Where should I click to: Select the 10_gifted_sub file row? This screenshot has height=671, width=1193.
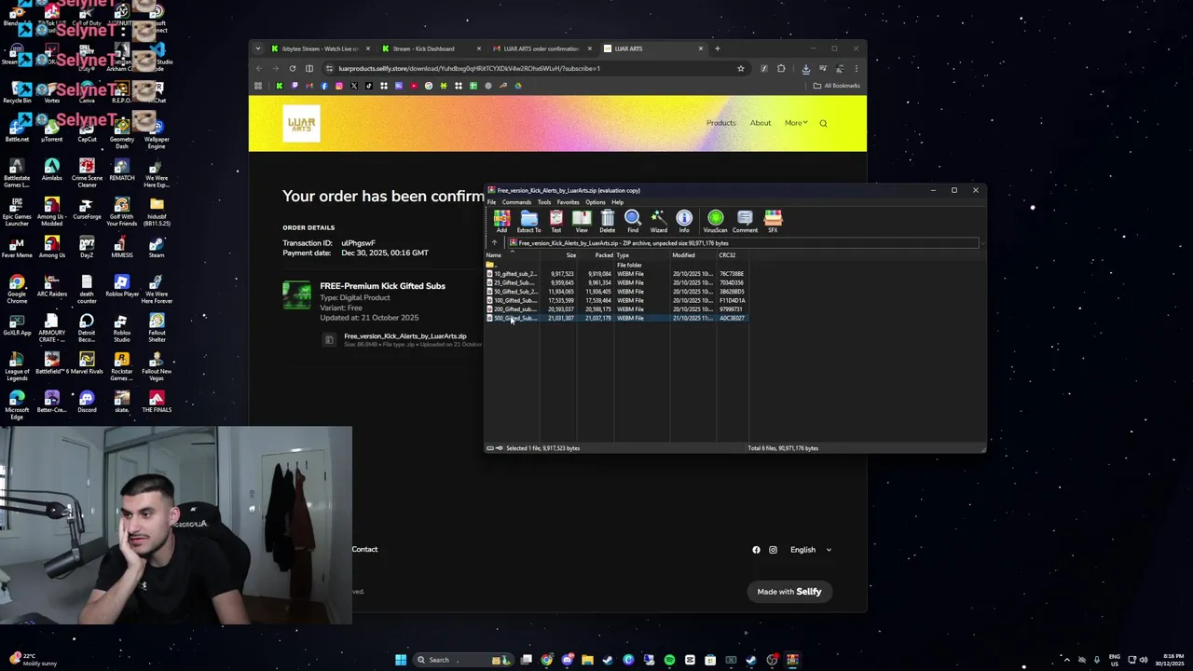click(x=615, y=274)
